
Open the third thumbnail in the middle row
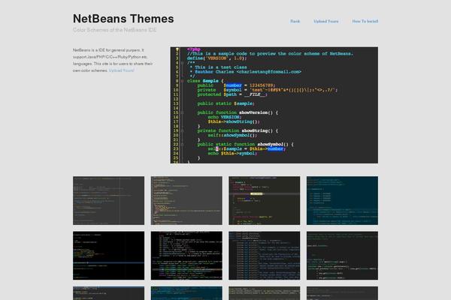pos(265,256)
